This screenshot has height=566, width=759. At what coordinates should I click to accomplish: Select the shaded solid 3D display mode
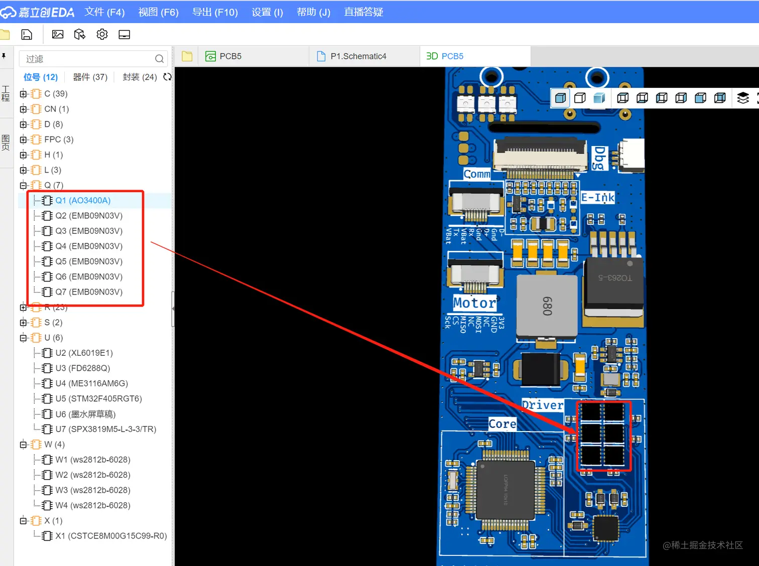[599, 98]
